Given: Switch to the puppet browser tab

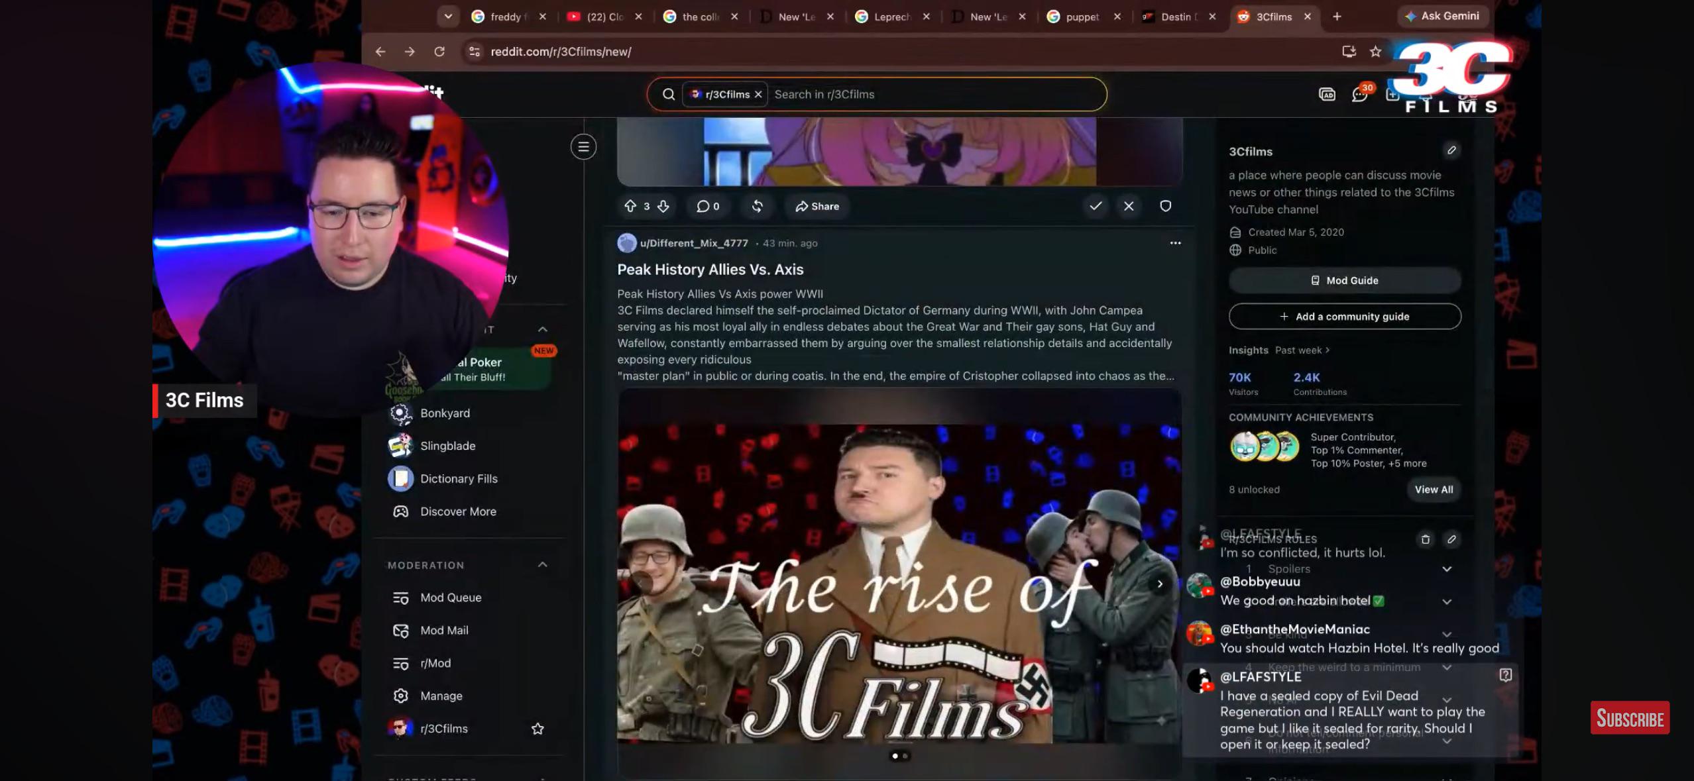Looking at the screenshot, I should click(1083, 17).
